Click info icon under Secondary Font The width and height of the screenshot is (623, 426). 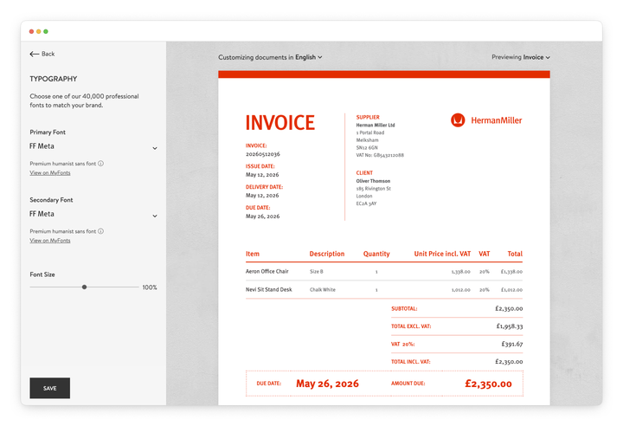click(101, 231)
